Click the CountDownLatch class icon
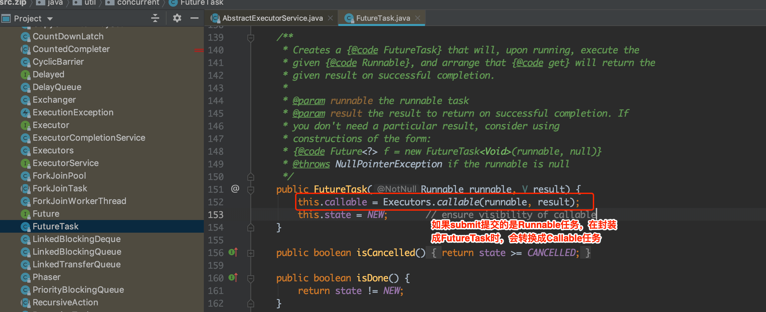766x312 pixels. [25, 37]
